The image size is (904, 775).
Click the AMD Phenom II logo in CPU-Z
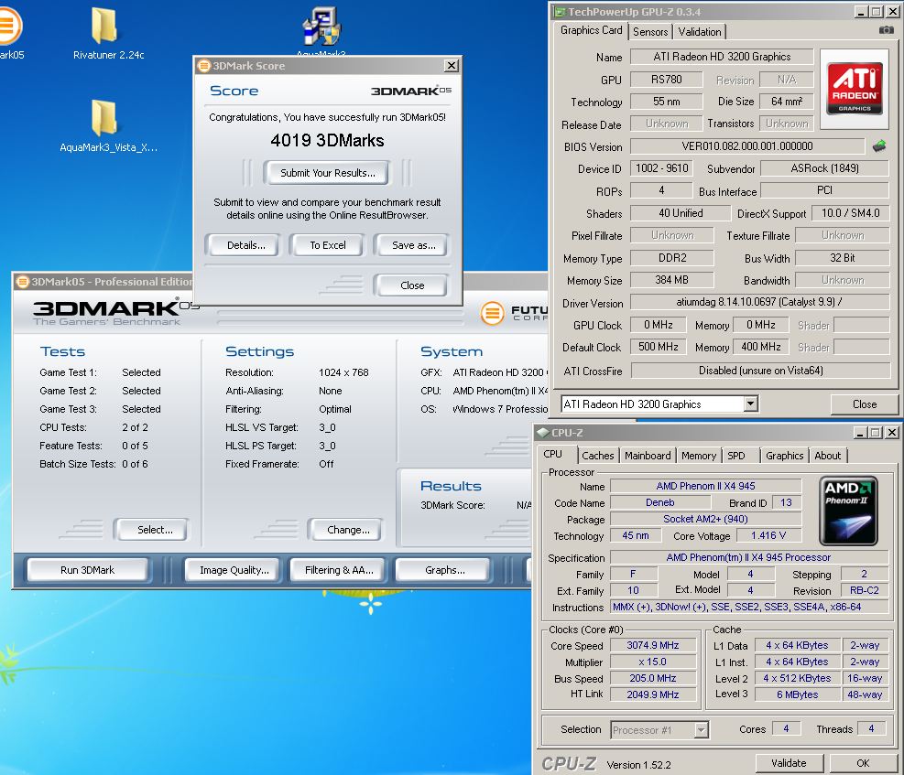[x=849, y=511]
